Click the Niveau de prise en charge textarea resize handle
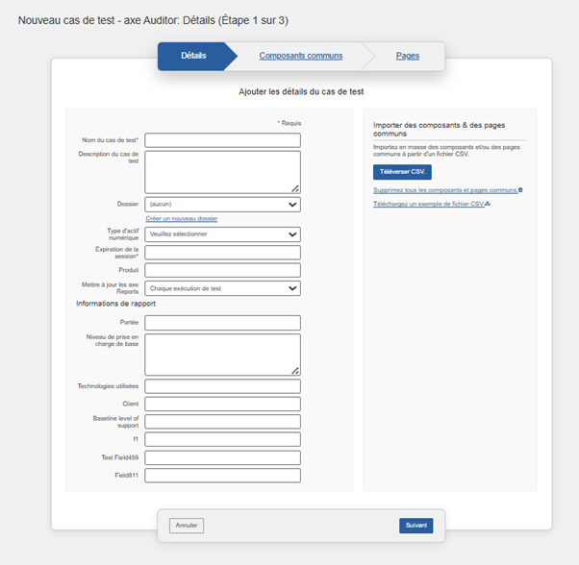The image size is (579, 565). click(295, 370)
